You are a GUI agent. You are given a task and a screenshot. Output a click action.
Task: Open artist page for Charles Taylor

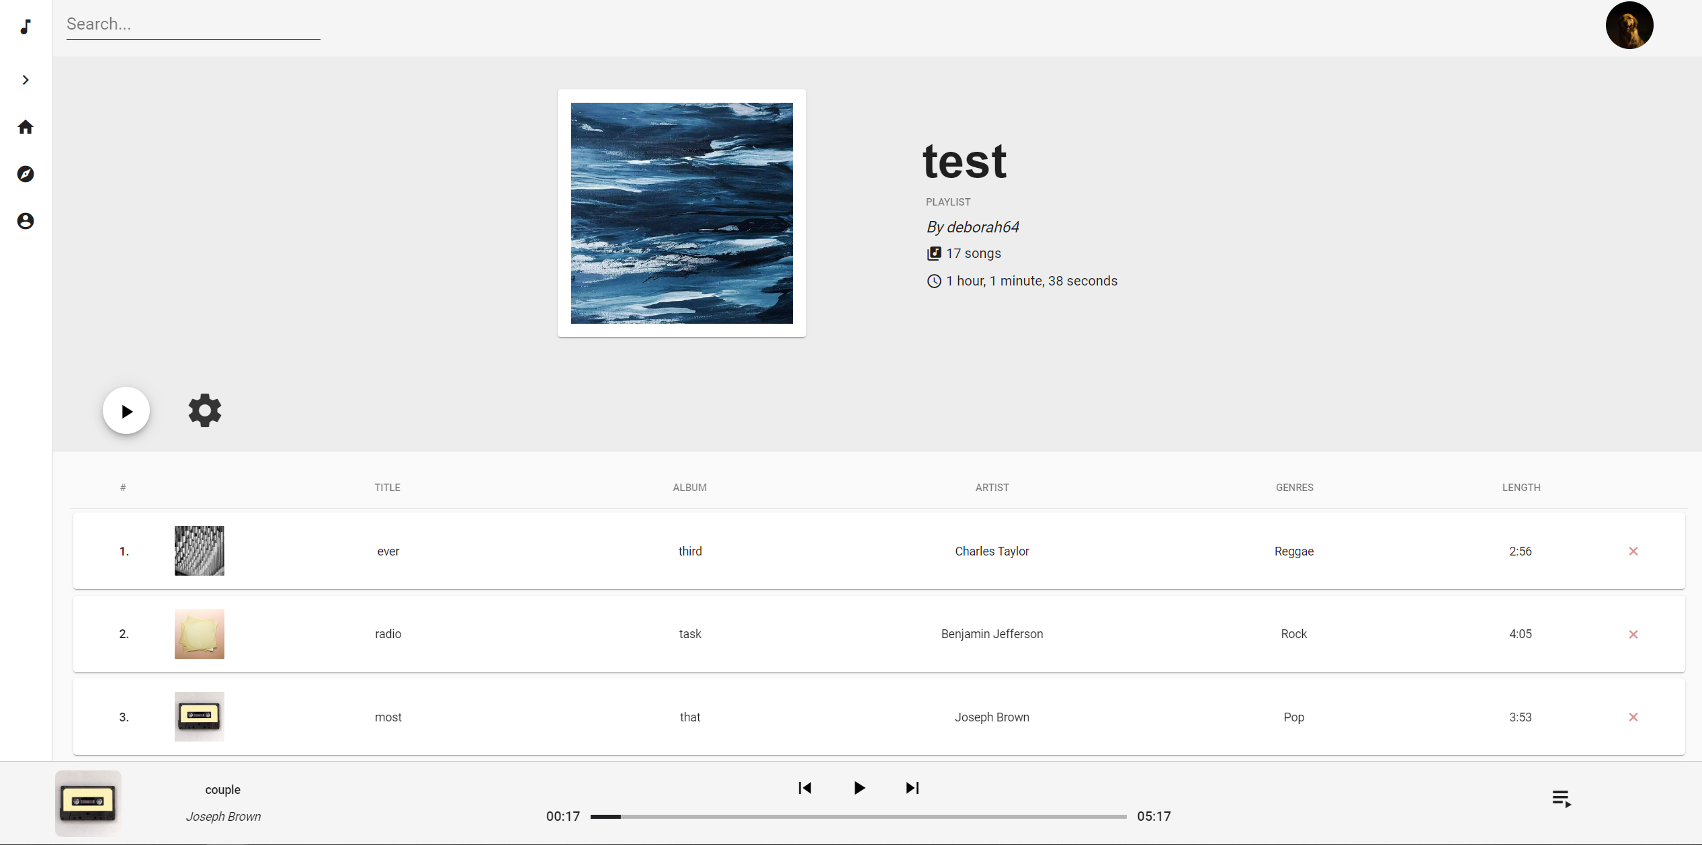coord(992,551)
